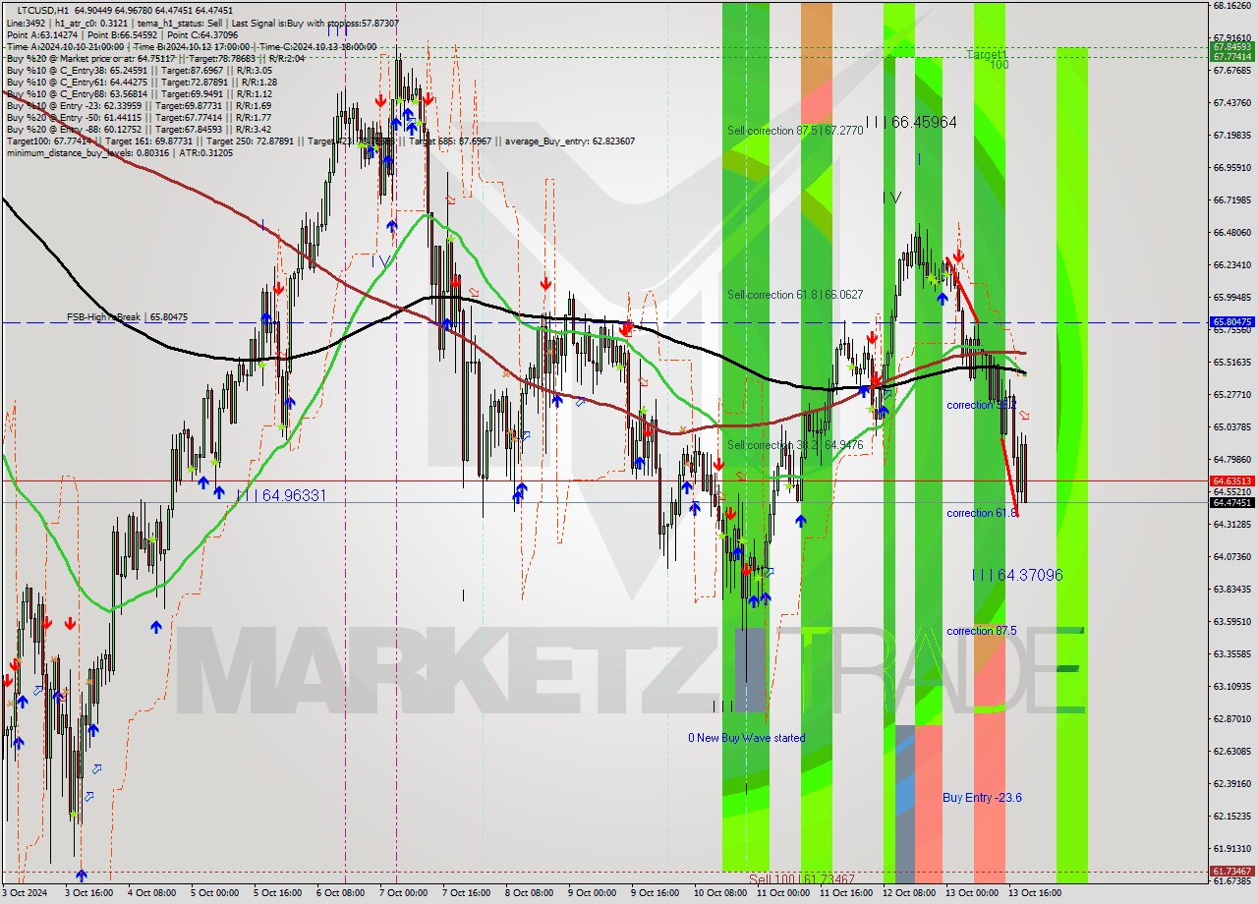Select Sell correction 87.5 | 67.2770 label

(795, 130)
